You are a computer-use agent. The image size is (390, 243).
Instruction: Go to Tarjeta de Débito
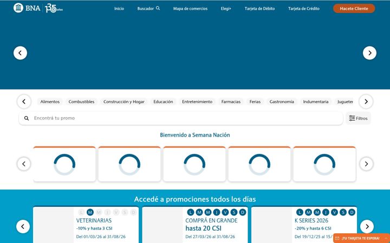[259, 9]
